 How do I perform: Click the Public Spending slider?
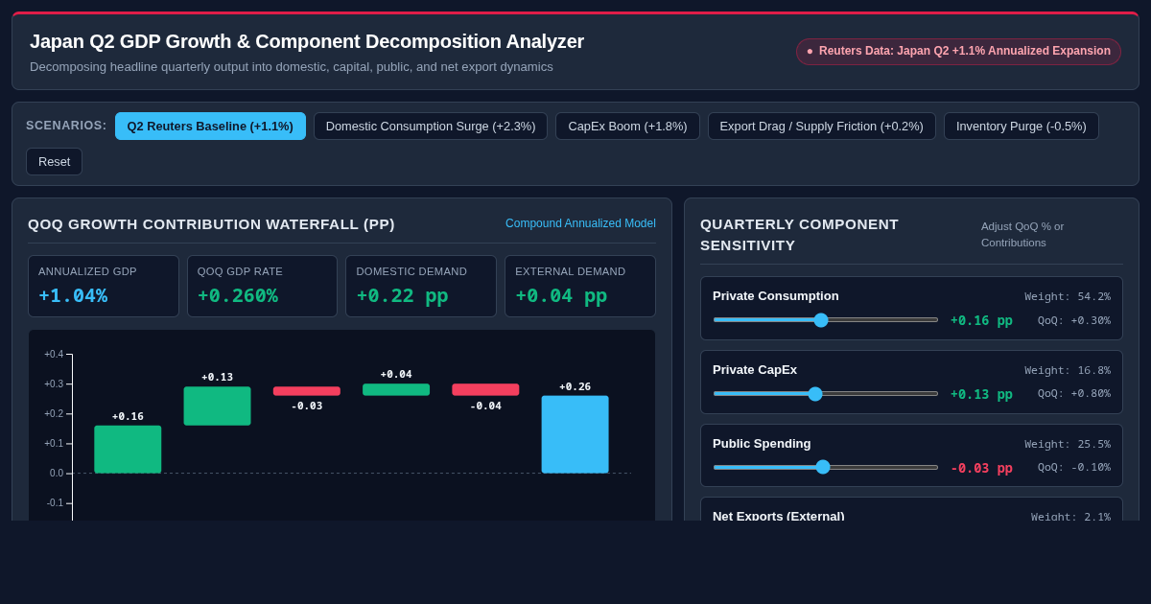(825, 467)
